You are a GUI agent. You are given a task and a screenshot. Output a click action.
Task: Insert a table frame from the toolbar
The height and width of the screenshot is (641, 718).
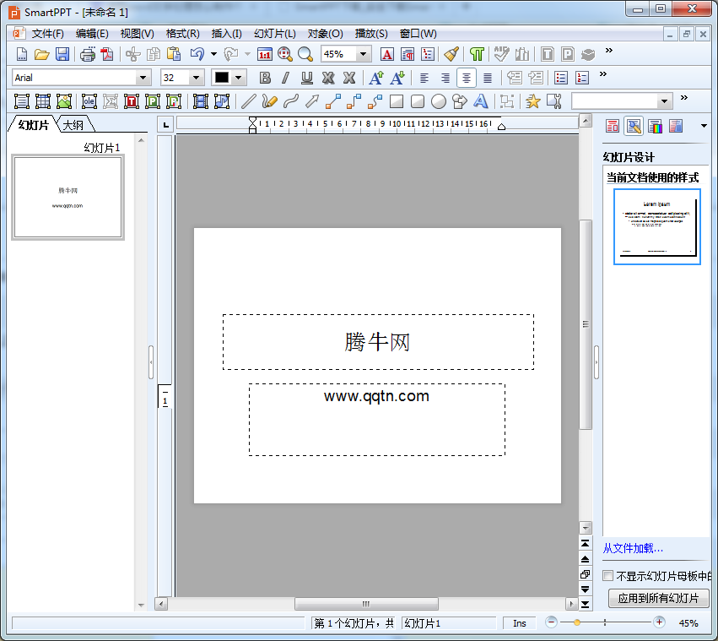(x=43, y=101)
